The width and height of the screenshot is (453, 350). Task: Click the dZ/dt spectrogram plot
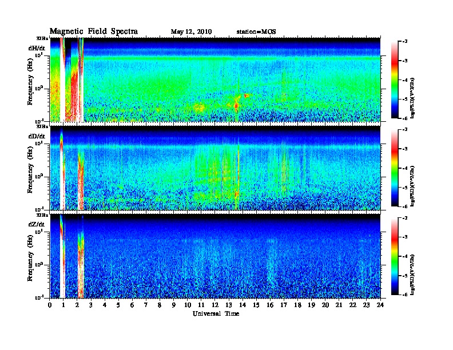pyautogui.click(x=215, y=256)
